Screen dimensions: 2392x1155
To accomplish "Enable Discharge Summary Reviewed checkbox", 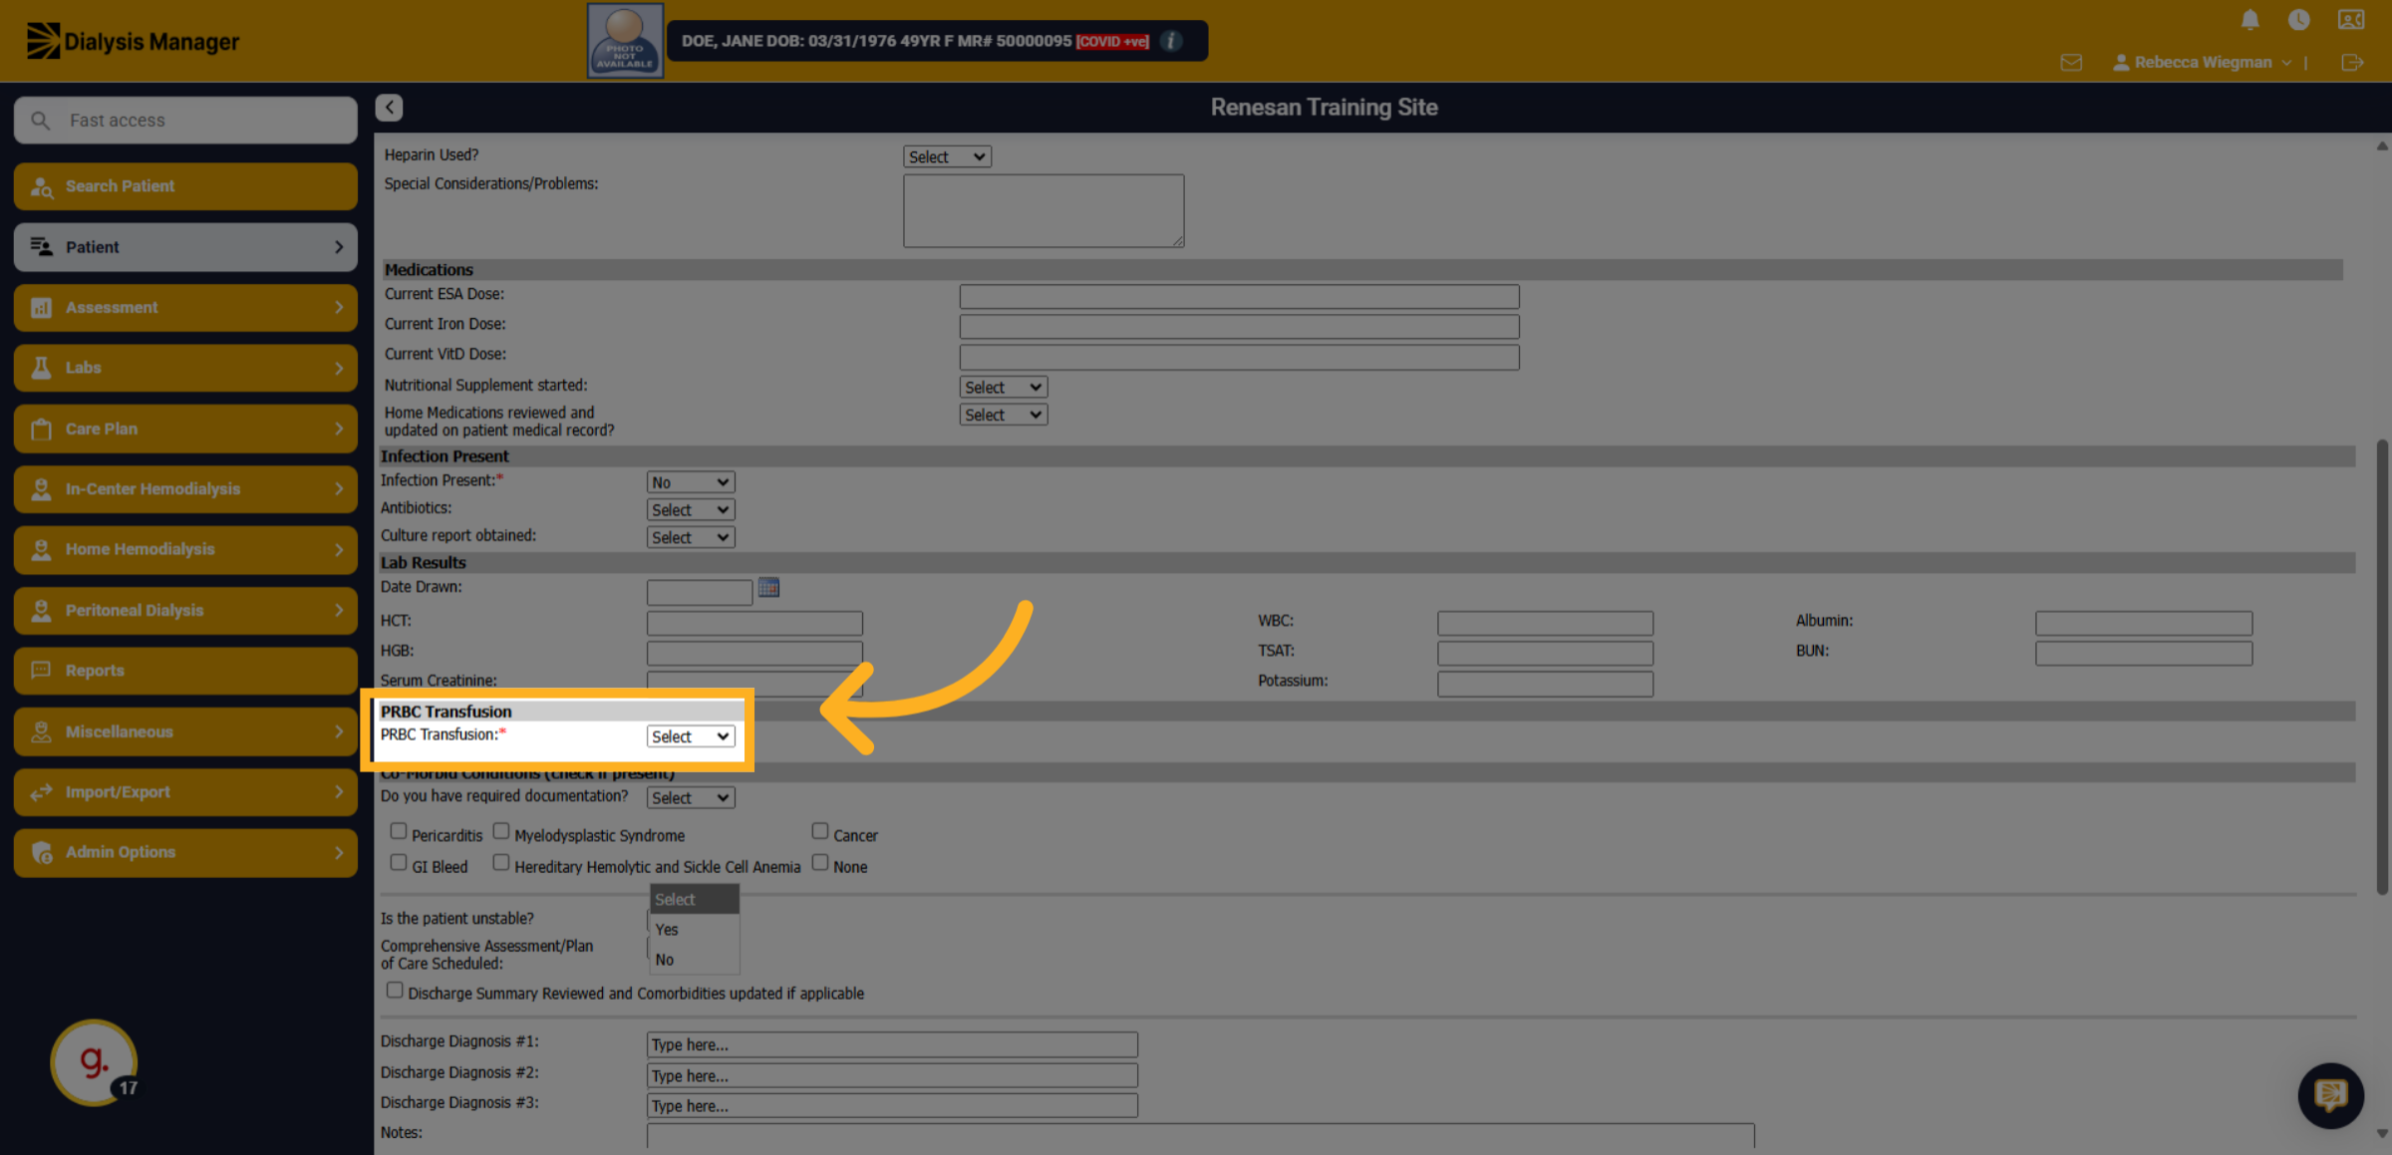I will click(x=395, y=991).
